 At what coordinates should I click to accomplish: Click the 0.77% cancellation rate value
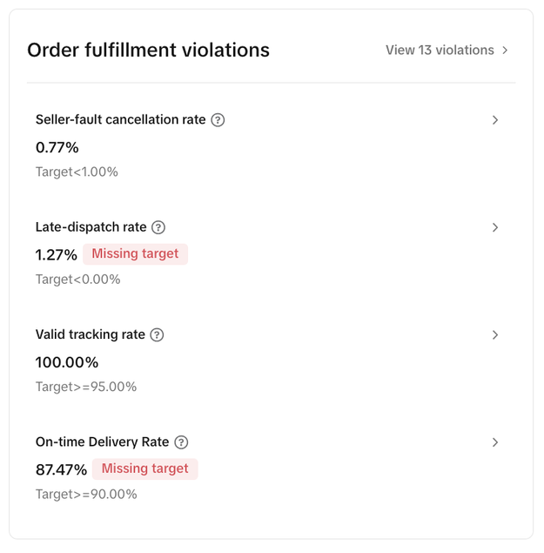coord(57,147)
